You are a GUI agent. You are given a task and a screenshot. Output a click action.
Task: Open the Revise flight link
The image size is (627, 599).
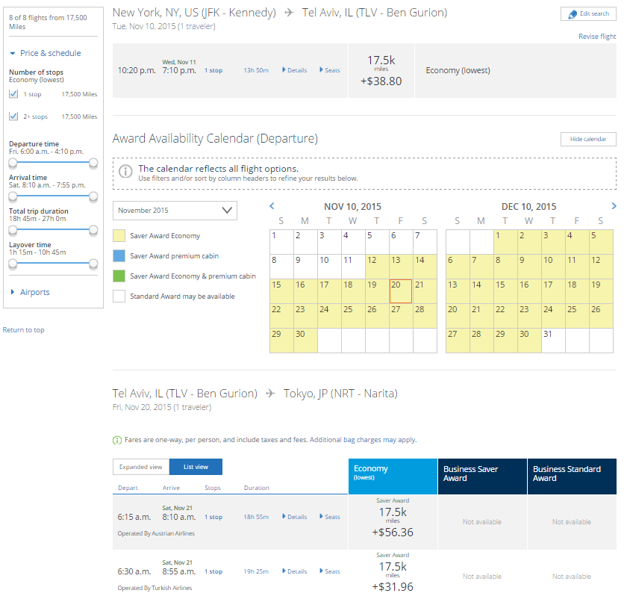597,37
